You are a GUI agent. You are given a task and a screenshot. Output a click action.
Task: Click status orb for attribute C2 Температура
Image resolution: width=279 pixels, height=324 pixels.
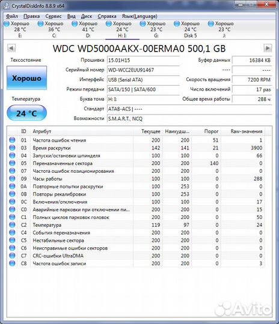[12, 224]
